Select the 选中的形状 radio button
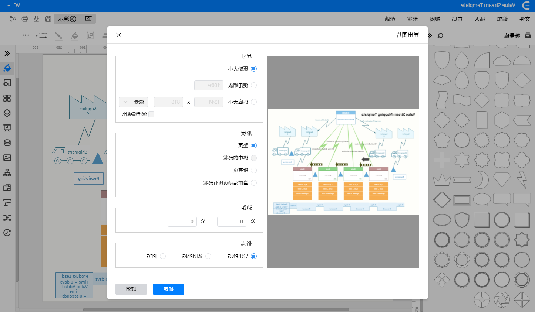Screen dimensions: 535x312 (x=254, y=158)
